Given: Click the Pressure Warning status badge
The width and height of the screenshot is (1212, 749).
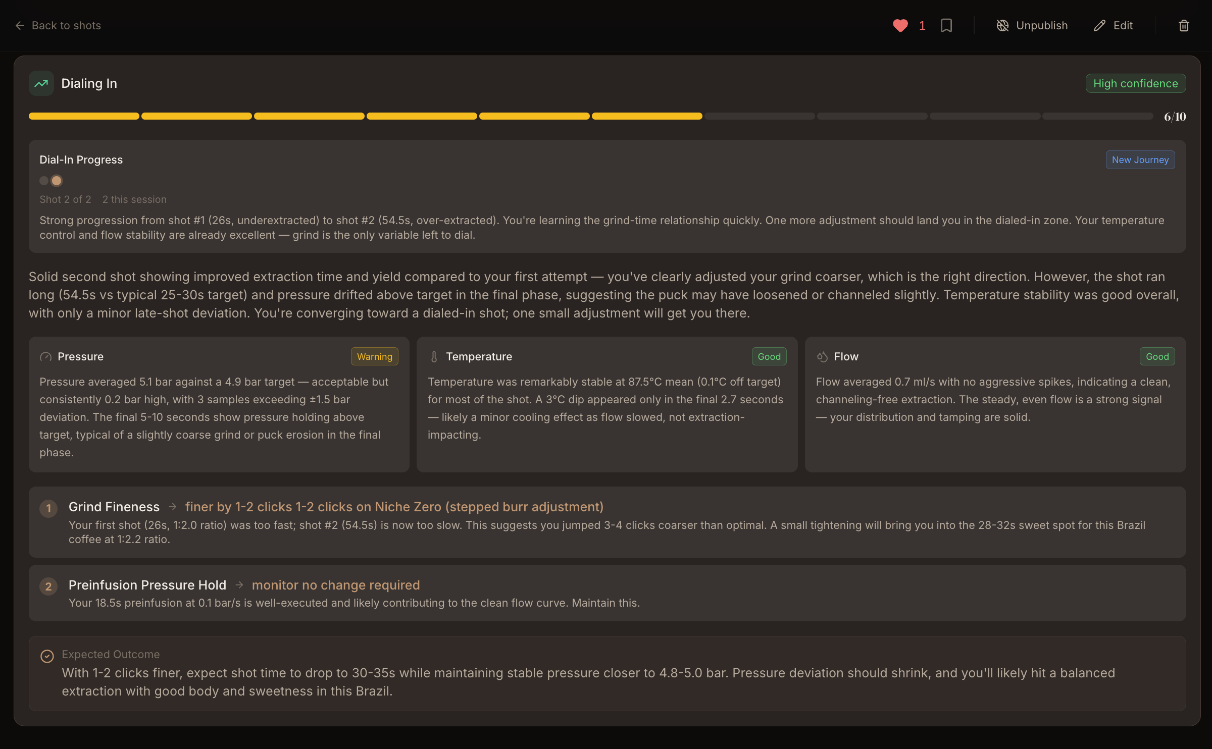Looking at the screenshot, I should click(x=374, y=357).
